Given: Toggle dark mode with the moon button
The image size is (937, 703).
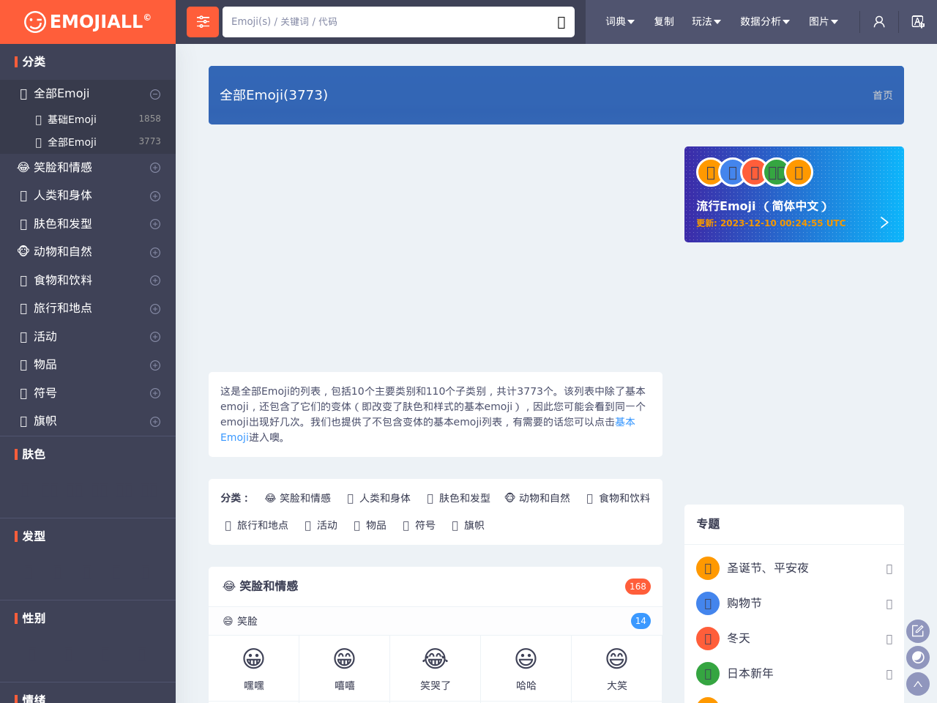Looking at the screenshot, I should point(917,657).
